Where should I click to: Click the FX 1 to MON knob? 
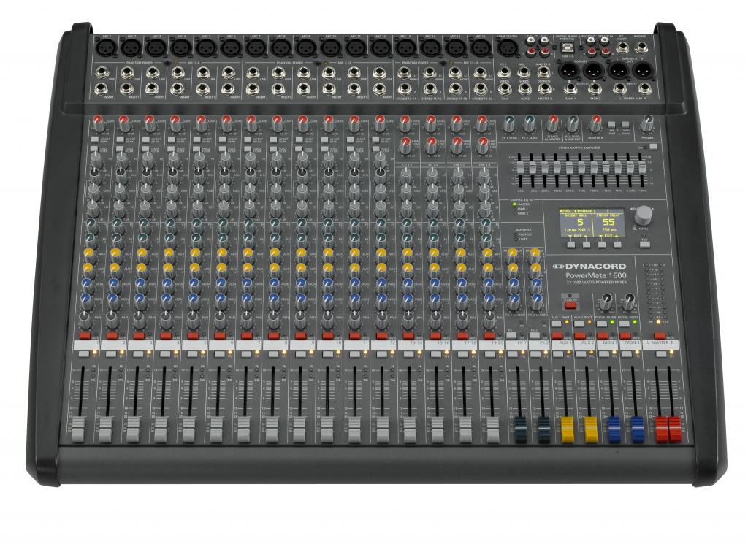514,296
